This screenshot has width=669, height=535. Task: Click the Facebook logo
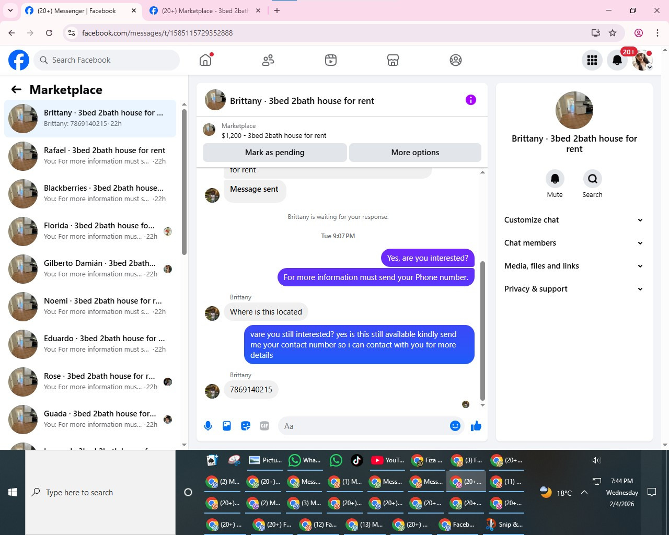click(19, 60)
